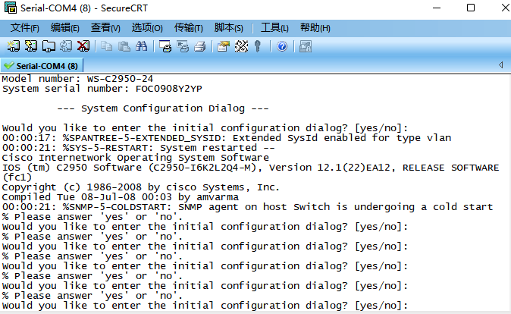The image size is (511, 314).
Task: Click the Print Screen toolbar icon
Action: (165, 46)
